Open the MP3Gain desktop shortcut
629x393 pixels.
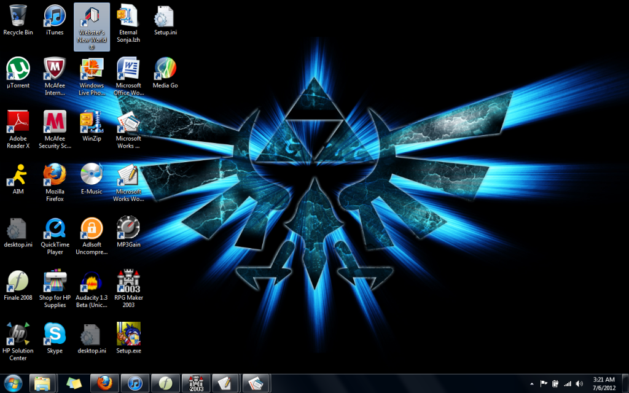coord(128,232)
